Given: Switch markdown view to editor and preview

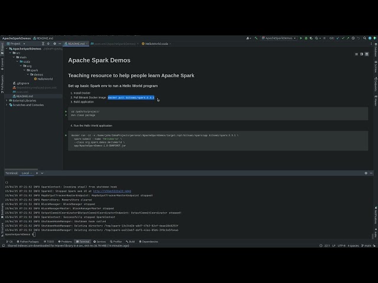Looking at the screenshot, I should point(361,54).
